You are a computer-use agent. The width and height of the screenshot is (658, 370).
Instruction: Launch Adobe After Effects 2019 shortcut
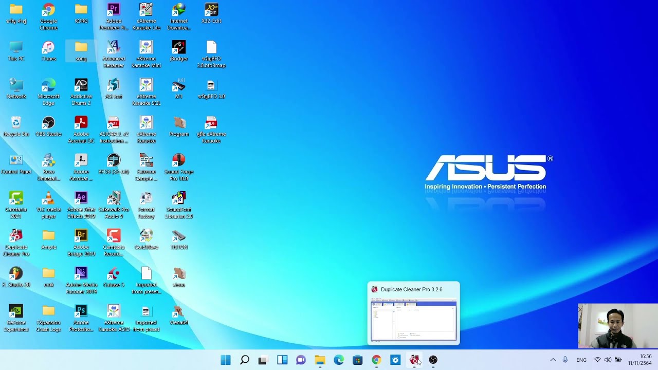pos(81,205)
